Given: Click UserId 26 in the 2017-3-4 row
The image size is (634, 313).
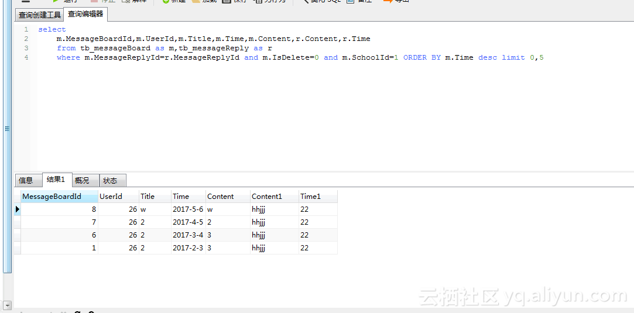Looking at the screenshot, I should [x=118, y=235].
